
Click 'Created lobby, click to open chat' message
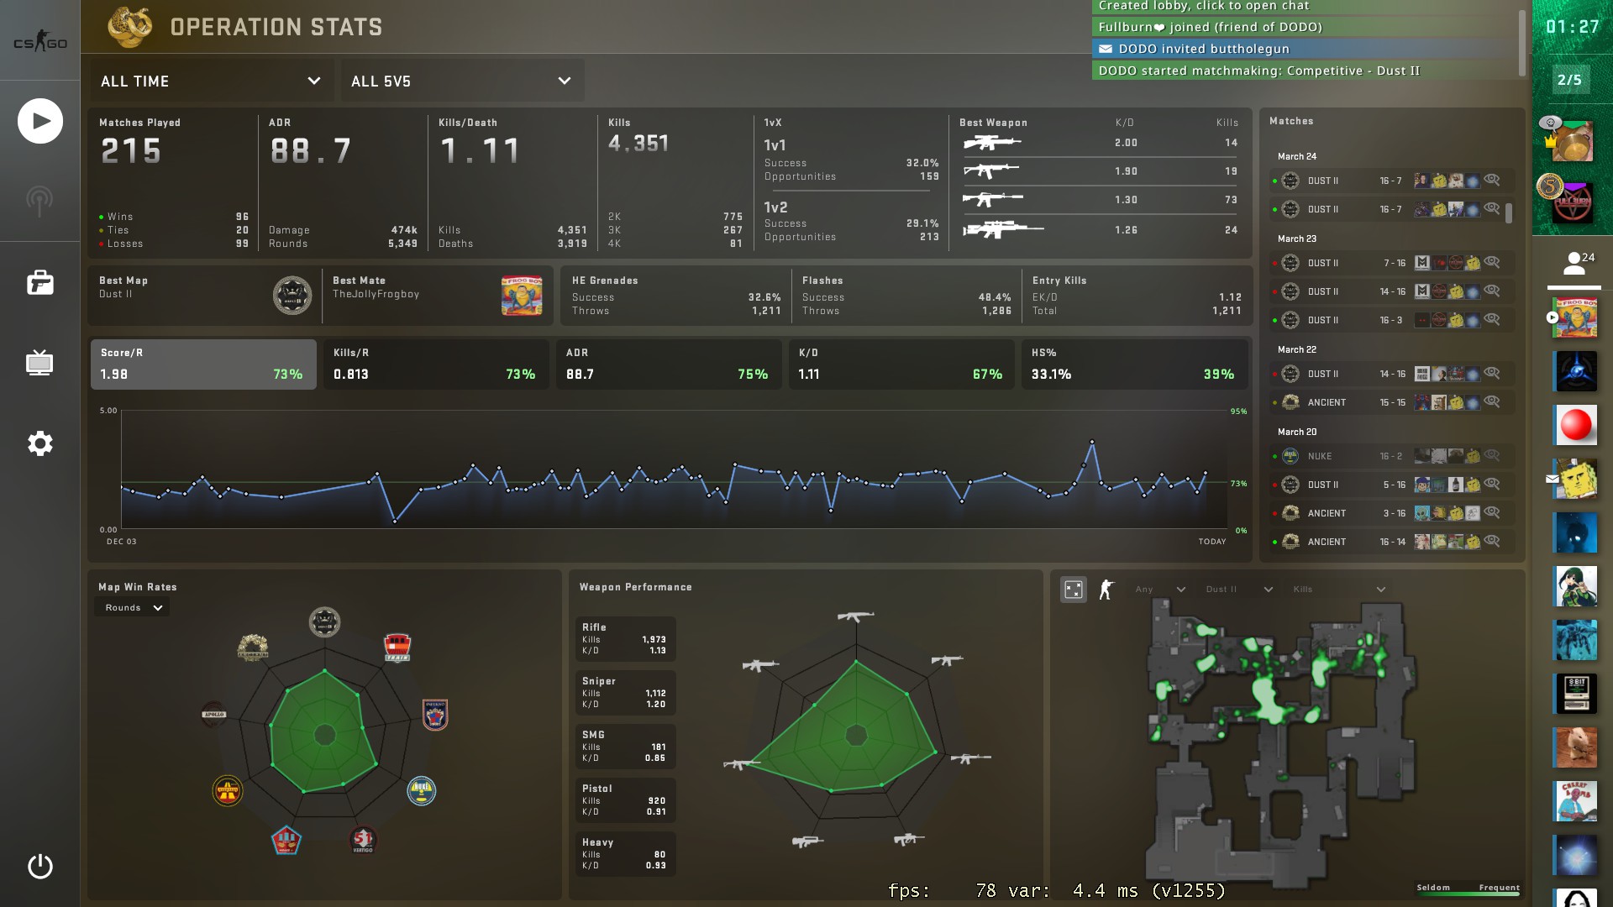point(1203,6)
